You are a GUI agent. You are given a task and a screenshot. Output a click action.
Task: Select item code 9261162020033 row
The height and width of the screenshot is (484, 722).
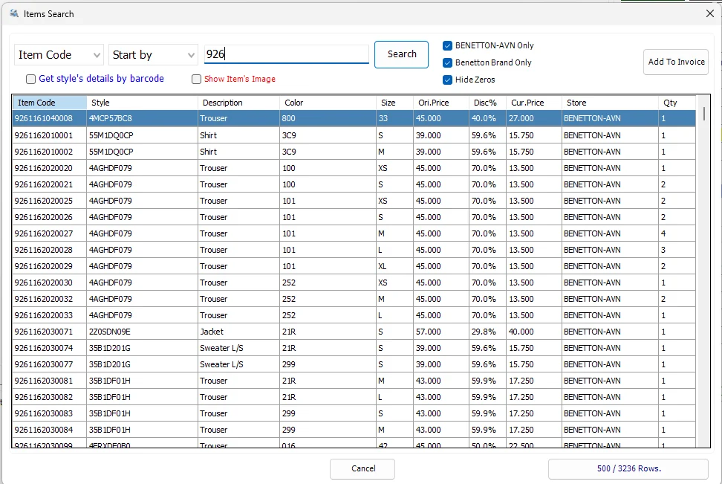[x=354, y=315]
